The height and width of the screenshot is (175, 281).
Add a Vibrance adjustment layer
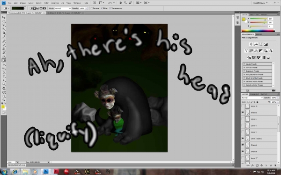(x=246, y=51)
